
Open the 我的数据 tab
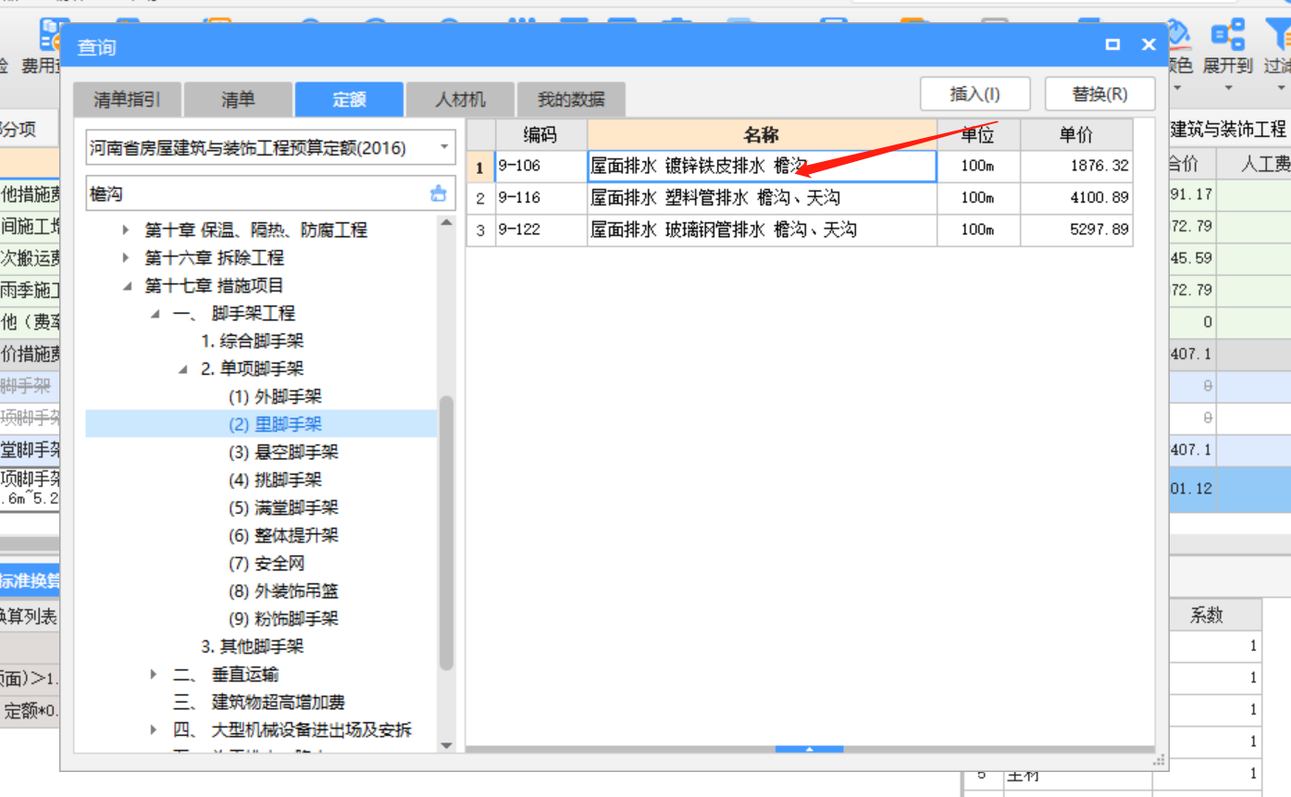571,99
